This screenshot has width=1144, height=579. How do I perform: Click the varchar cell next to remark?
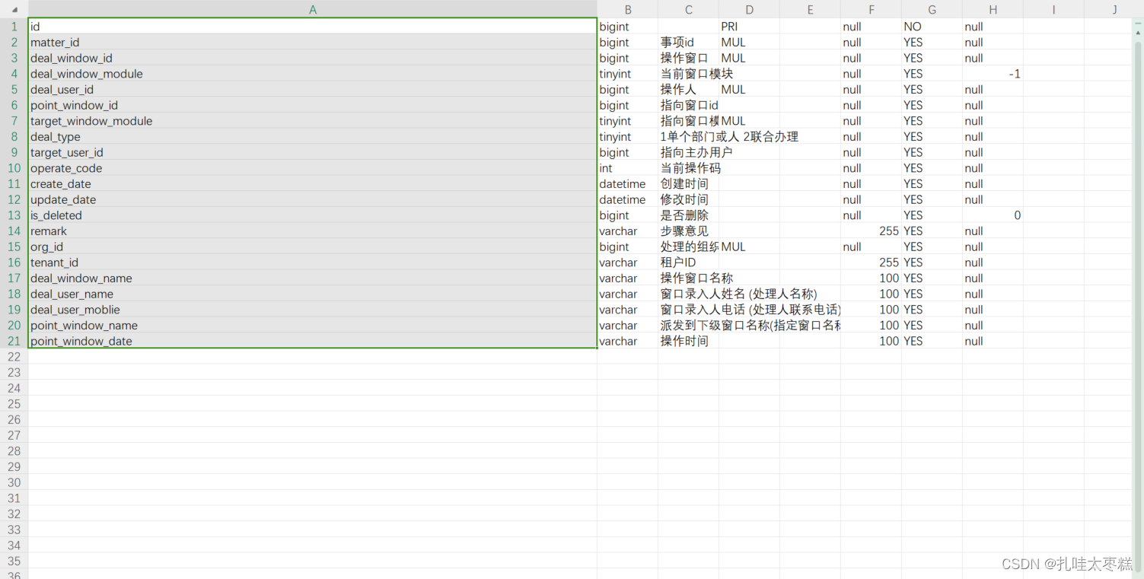coord(627,231)
